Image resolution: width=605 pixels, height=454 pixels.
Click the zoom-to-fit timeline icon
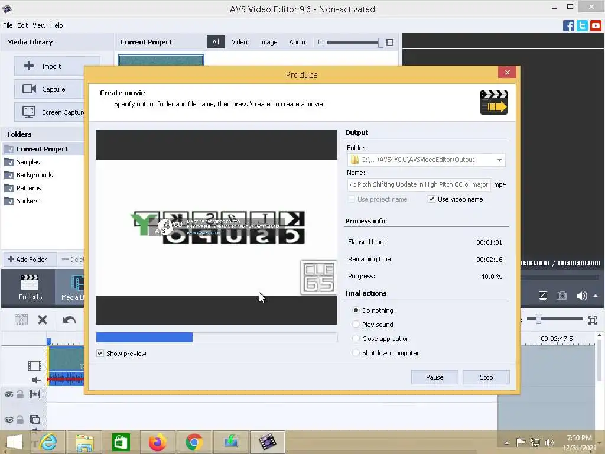(x=593, y=320)
